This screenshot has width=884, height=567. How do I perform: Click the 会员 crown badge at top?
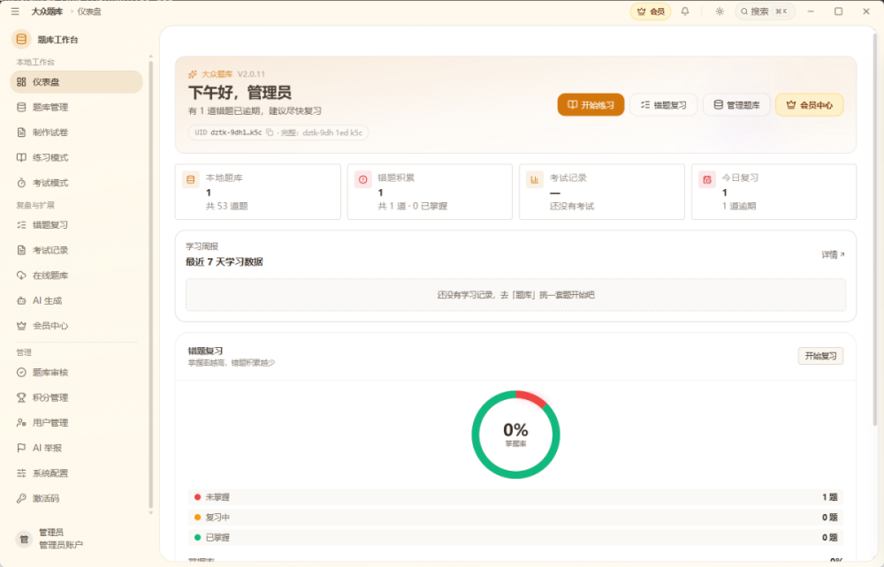point(651,11)
